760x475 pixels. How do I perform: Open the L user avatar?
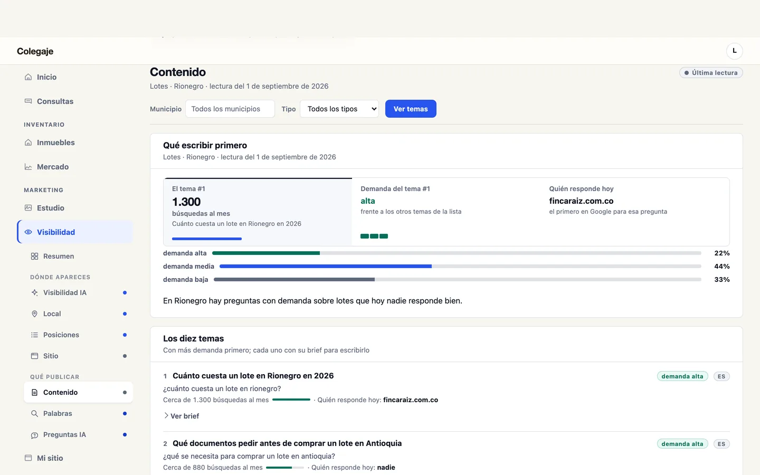(x=734, y=51)
